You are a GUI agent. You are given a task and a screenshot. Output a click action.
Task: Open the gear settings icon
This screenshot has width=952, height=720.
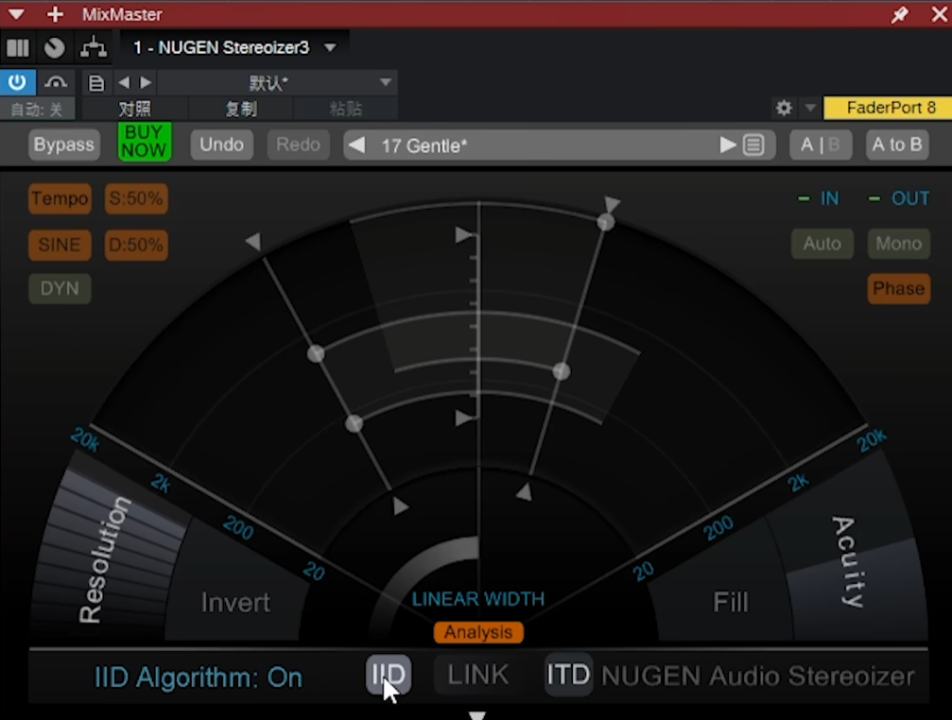[x=784, y=108]
